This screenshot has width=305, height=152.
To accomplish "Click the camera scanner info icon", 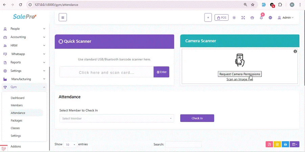I will (x=295, y=51).
